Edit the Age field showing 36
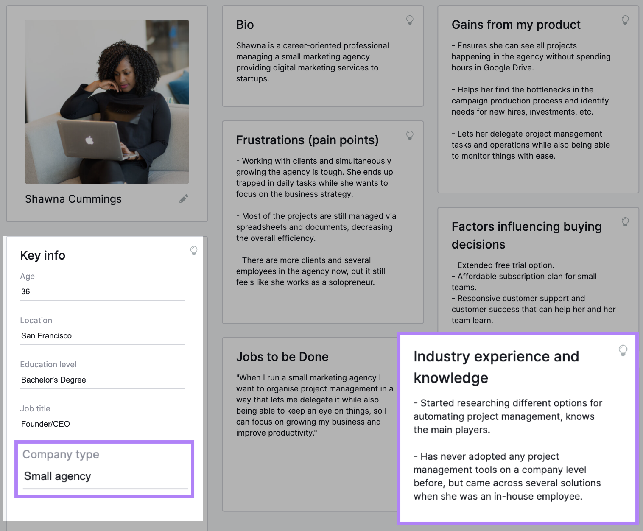The width and height of the screenshot is (643, 531). [102, 291]
